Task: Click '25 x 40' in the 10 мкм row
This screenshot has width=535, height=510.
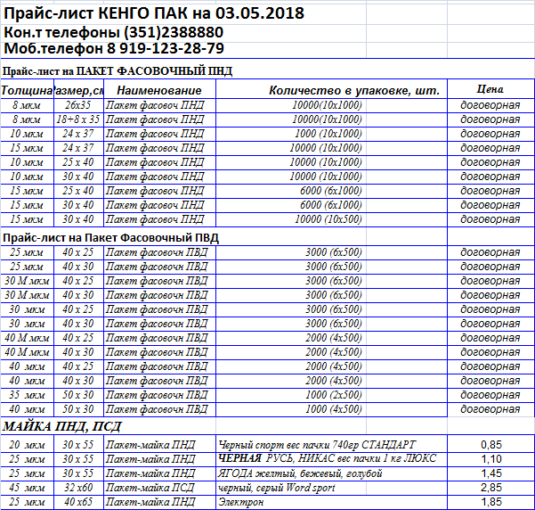Action: 78,162
